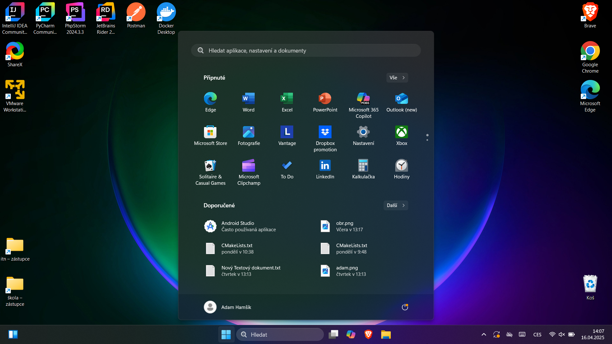Viewport: 612px width, 344px height.
Task: Expand pinned apps with the Vše button
Action: [397, 77]
